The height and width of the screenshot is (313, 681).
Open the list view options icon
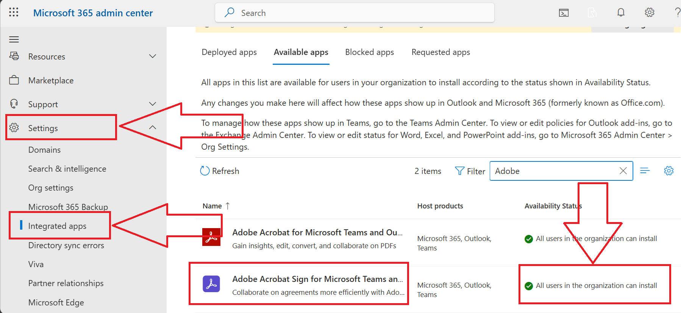(645, 171)
